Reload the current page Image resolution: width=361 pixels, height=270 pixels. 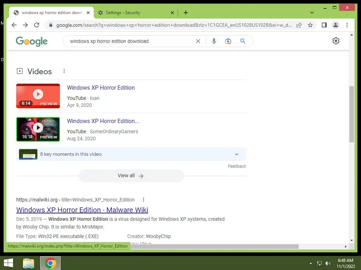point(37,25)
